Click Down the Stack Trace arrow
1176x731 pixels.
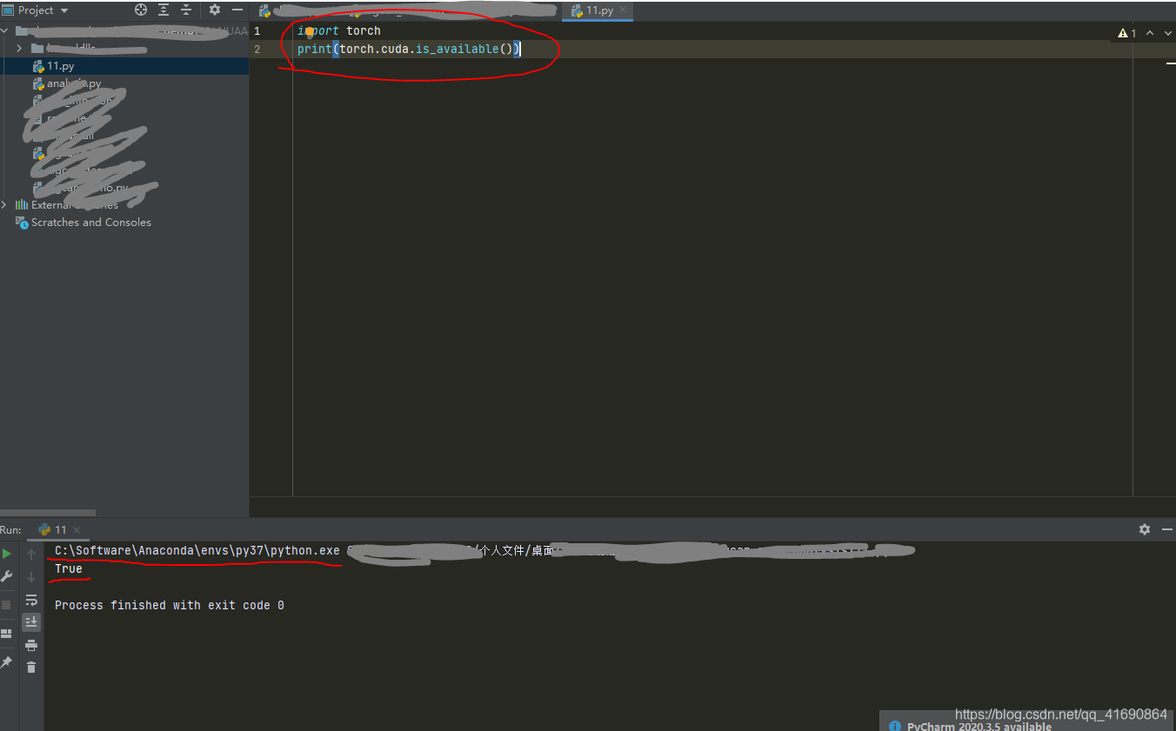coord(31,577)
